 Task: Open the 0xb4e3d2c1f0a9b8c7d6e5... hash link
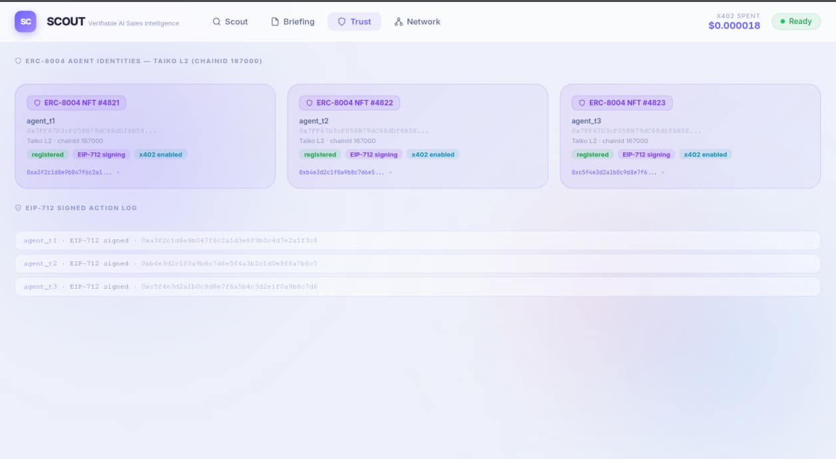[345, 172]
